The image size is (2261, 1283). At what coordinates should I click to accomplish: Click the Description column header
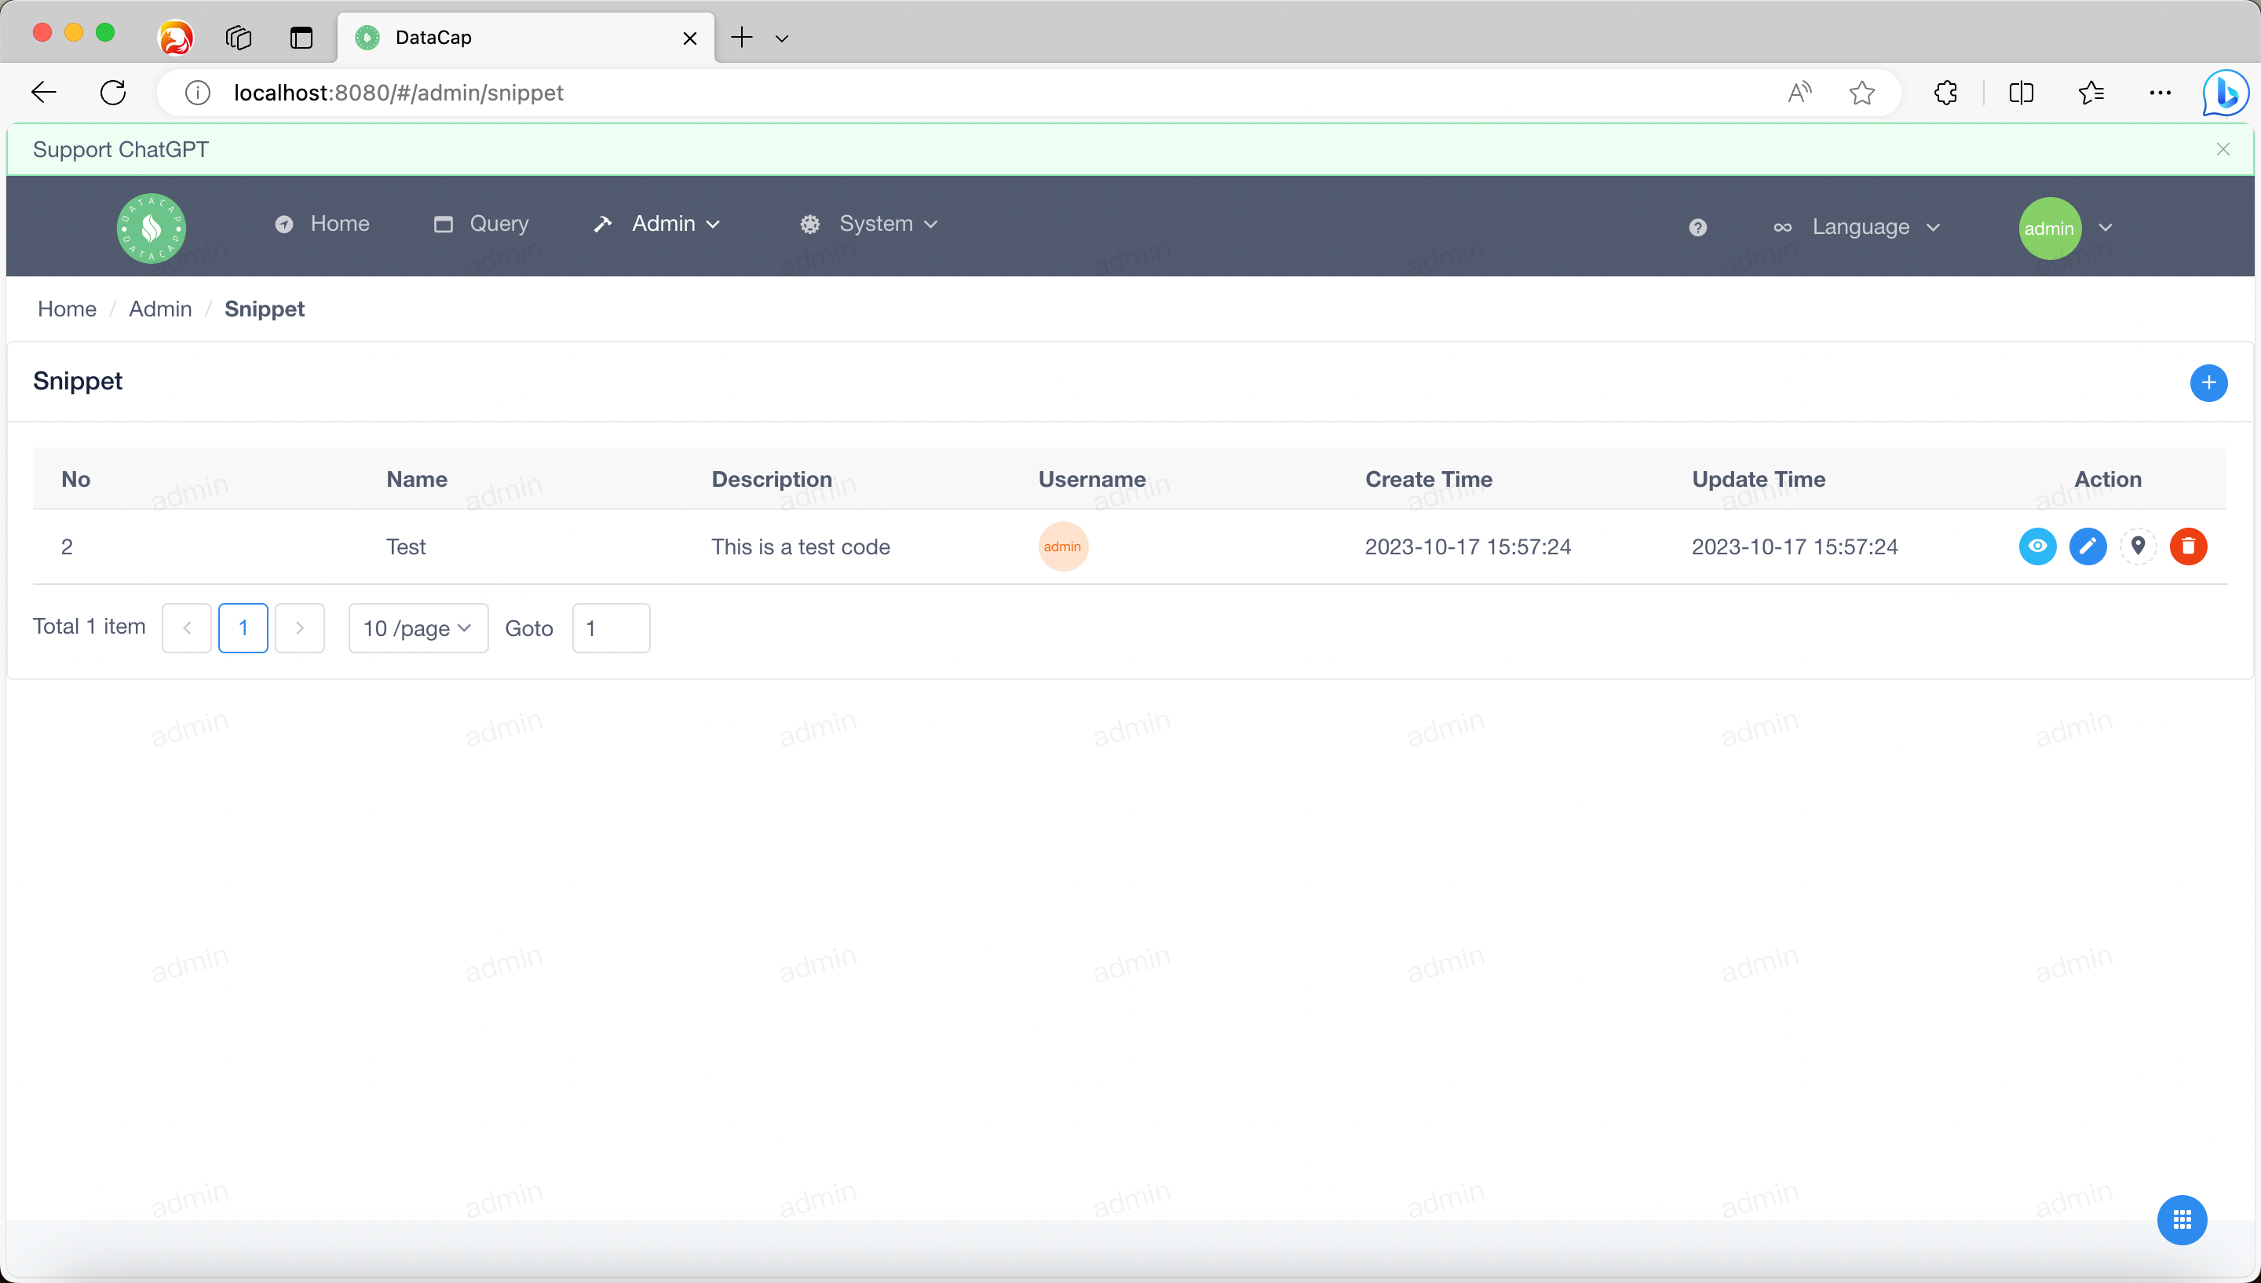[772, 480]
